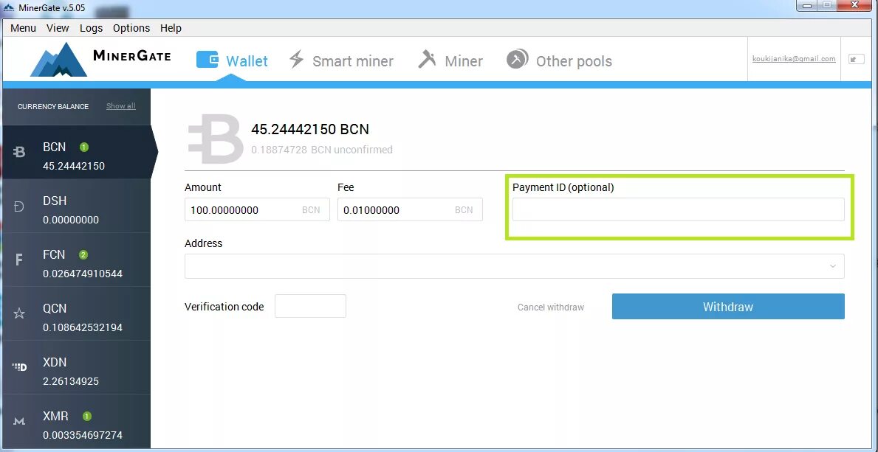This screenshot has height=452, width=878.
Task: Click the blue Withdraw button
Action: point(728,307)
